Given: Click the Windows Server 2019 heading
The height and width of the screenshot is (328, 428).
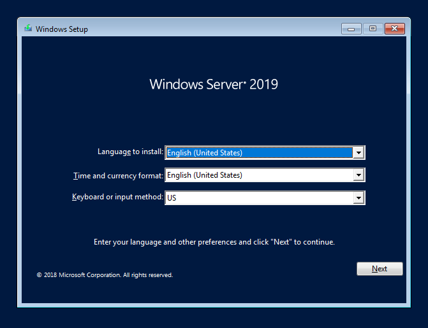Looking at the screenshot, I should (214, 84).
